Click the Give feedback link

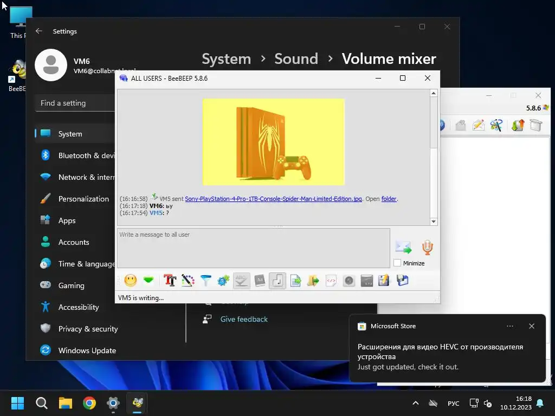(x=244, y=319)
